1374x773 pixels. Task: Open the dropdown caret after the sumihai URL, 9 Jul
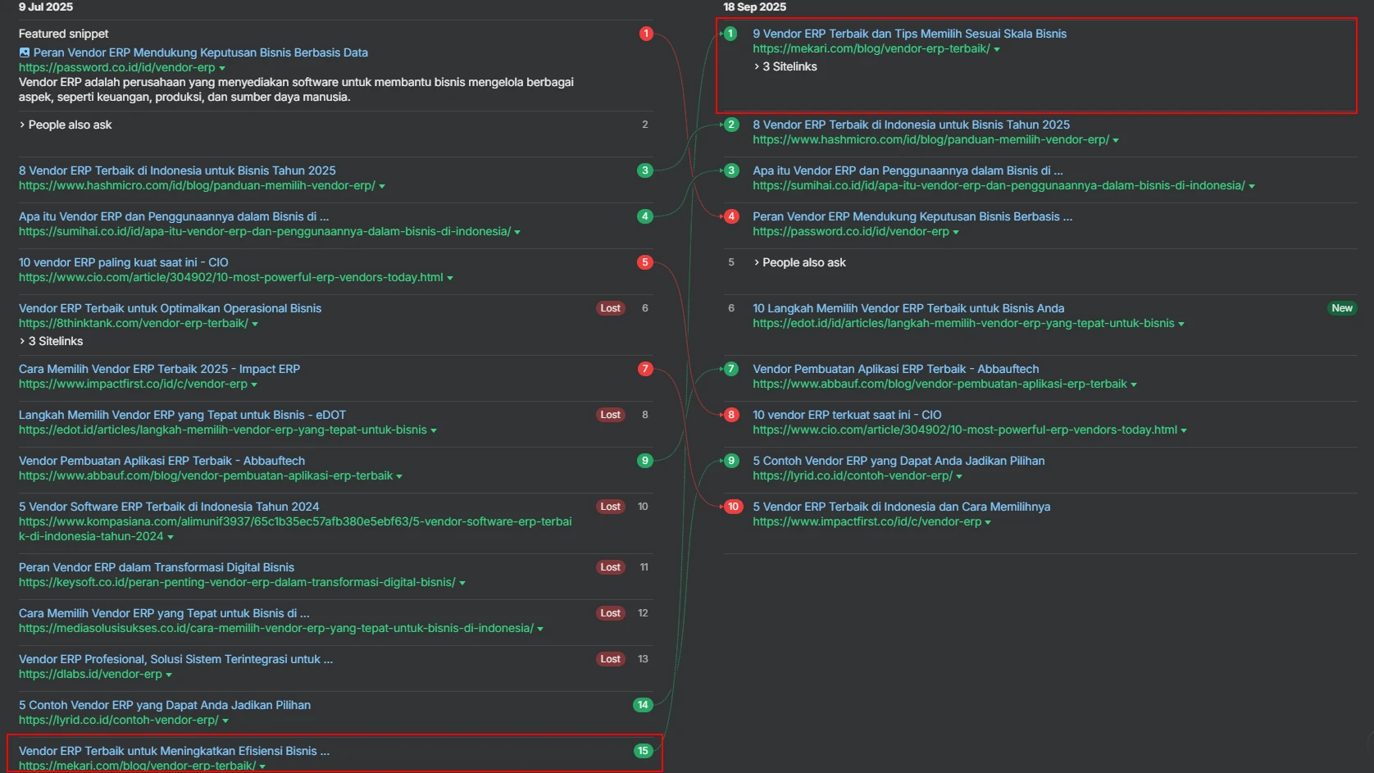pyautogui.click(x=517, y=232)
